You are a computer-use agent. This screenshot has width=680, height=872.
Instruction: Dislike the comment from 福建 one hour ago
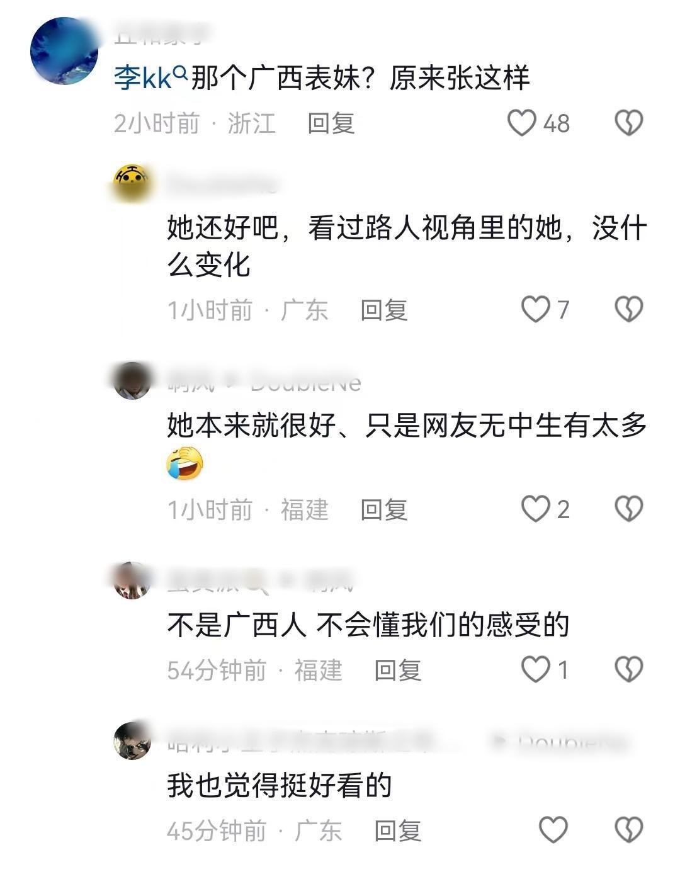pyautogui.click(x=628, y=509)
